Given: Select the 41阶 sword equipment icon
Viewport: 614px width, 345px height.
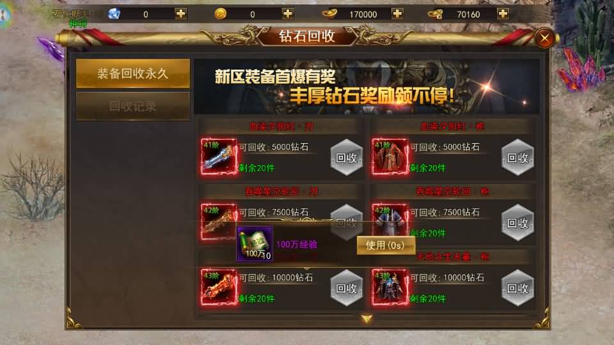Looking at the screenshot, I should (219, 157).
